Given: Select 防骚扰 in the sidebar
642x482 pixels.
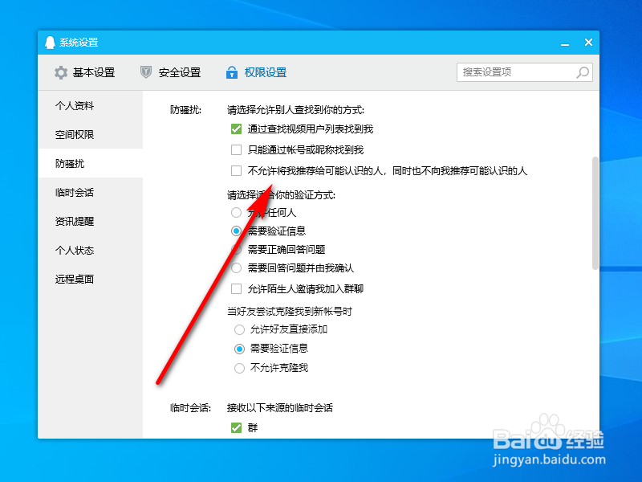Looking at the screenshot, I should (x=90, y=164).
